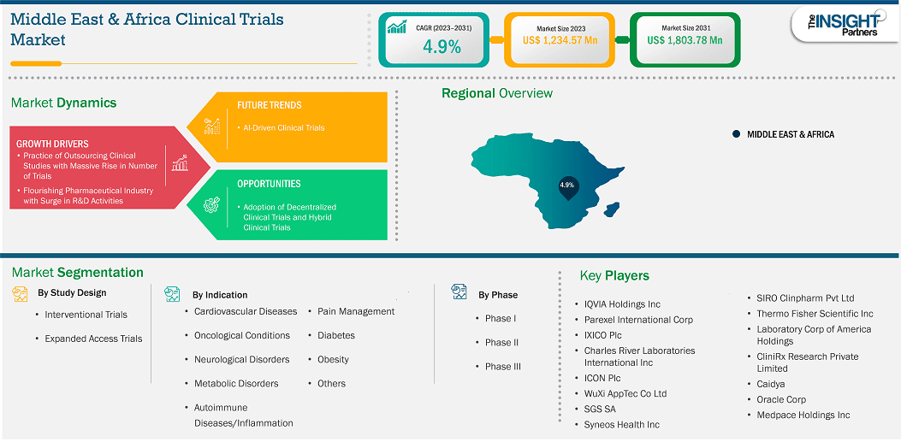Select the Market Size 2031 card

pos(685,39)
